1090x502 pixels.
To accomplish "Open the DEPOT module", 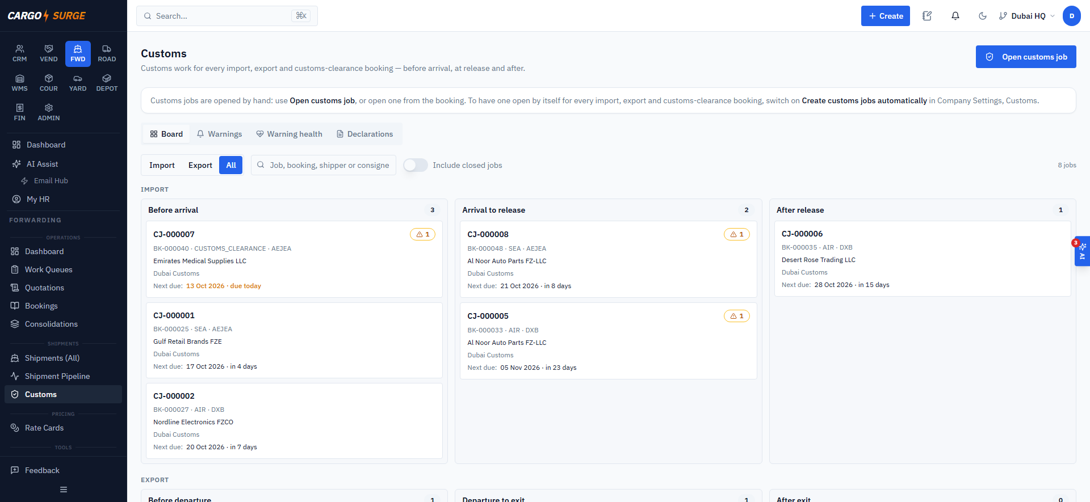I will pyautogui.click(x=107, y=83).
